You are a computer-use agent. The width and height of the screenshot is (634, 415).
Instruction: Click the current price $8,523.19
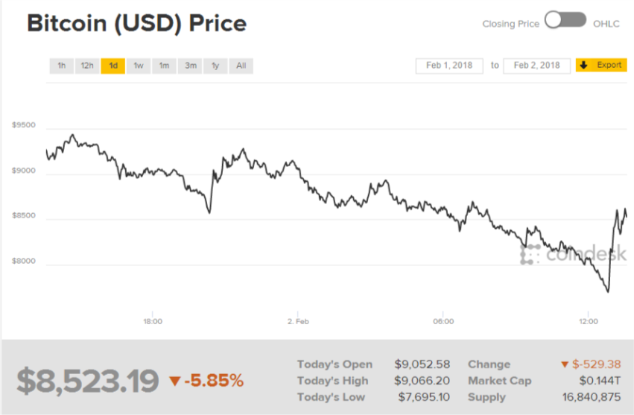click(88, 381)
